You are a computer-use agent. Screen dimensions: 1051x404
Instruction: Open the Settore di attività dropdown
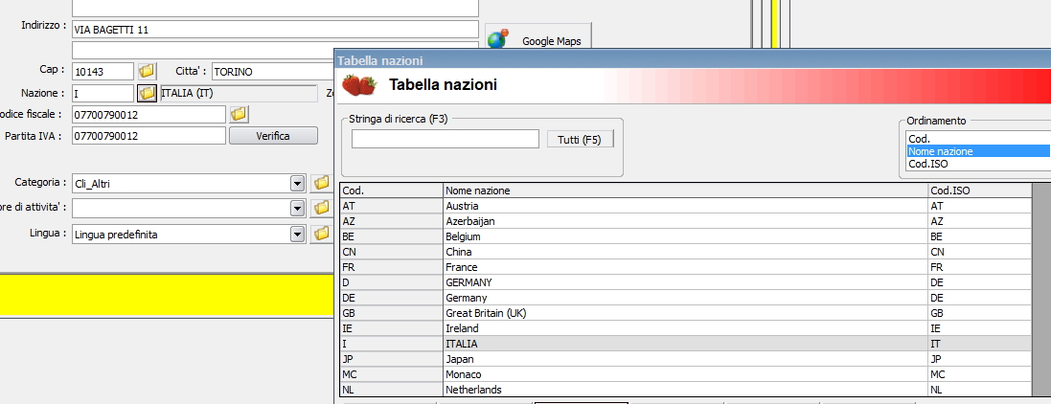[x=297, y=208]
